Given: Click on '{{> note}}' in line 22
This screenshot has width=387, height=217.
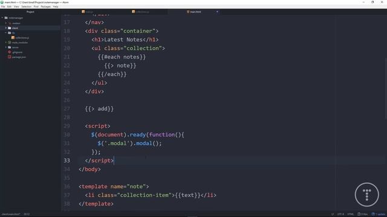Looking at the screenshot, I should [120, 66].
